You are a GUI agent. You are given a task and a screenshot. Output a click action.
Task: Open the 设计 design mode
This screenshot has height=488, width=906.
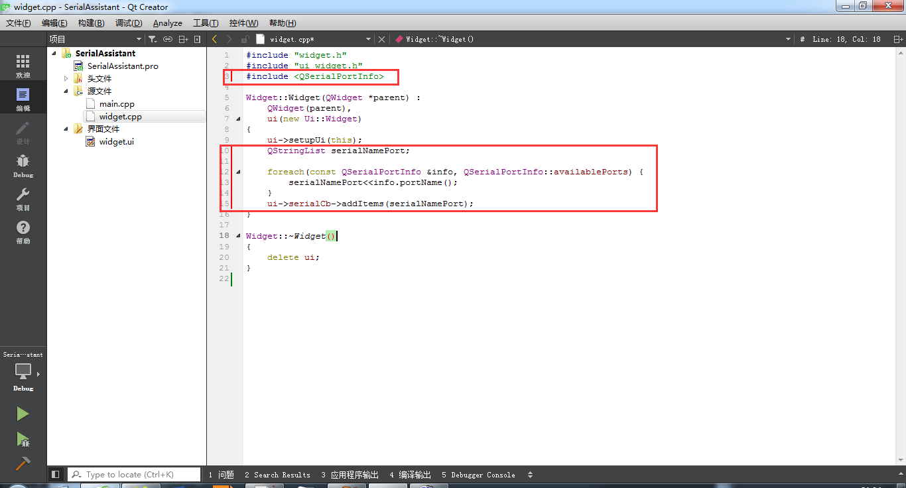[x=23, y=133]
